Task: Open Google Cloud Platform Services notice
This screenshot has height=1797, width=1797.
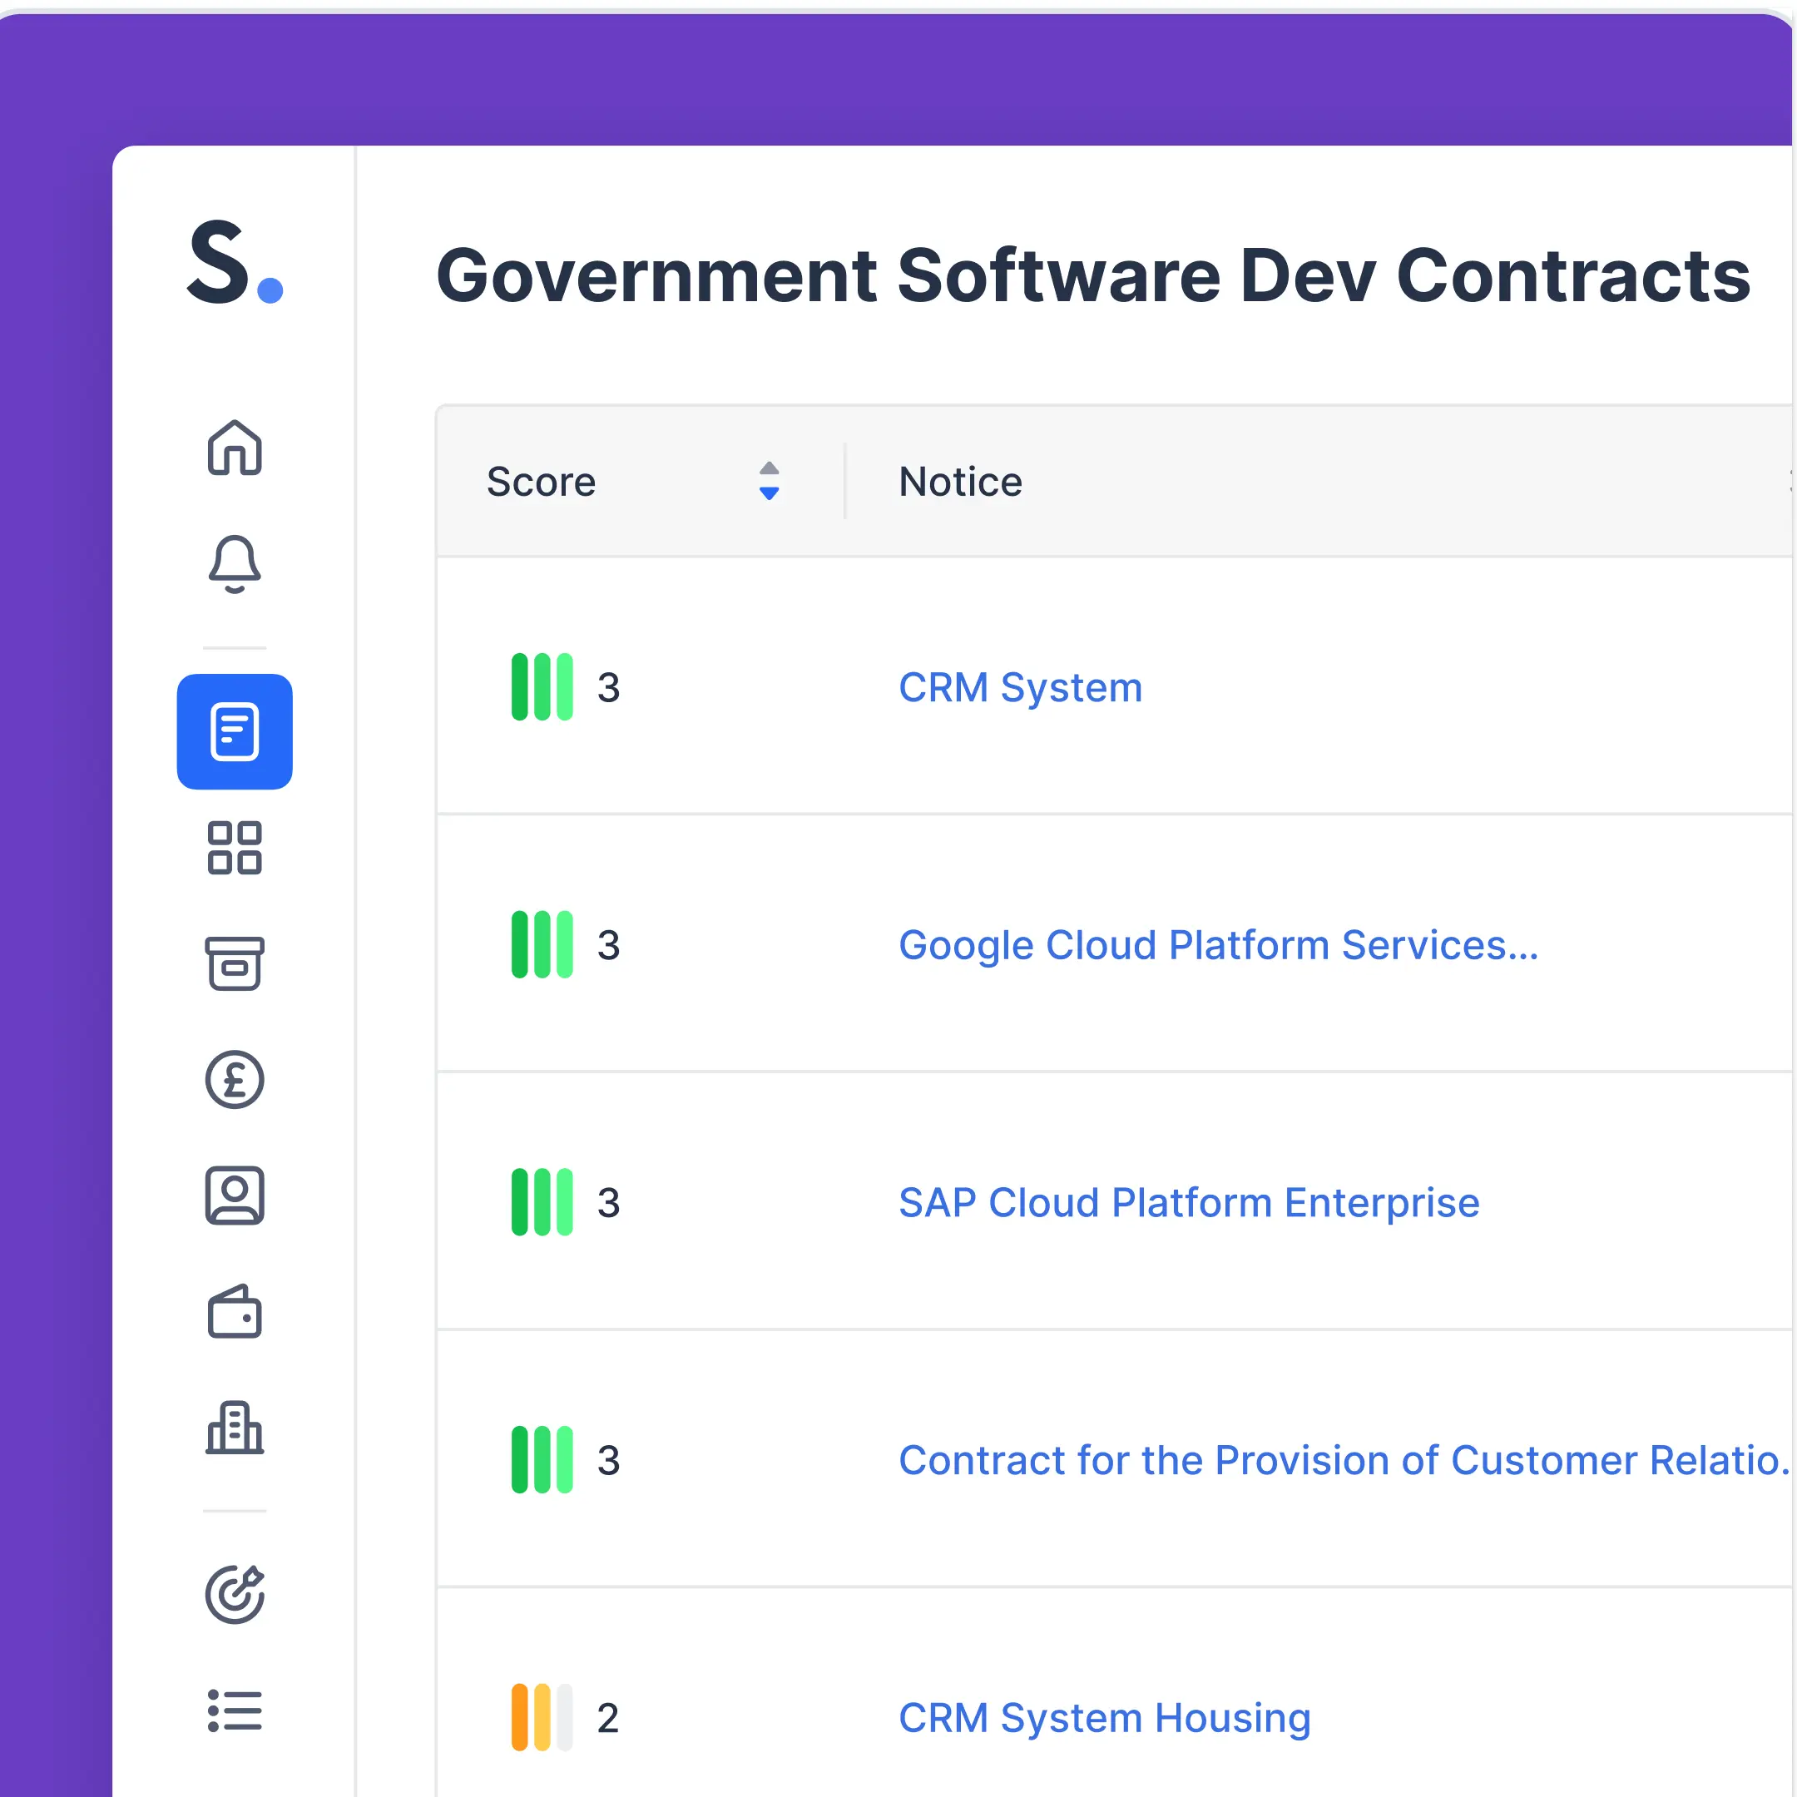Action: pyautogui.click(x=1219, y=945)
